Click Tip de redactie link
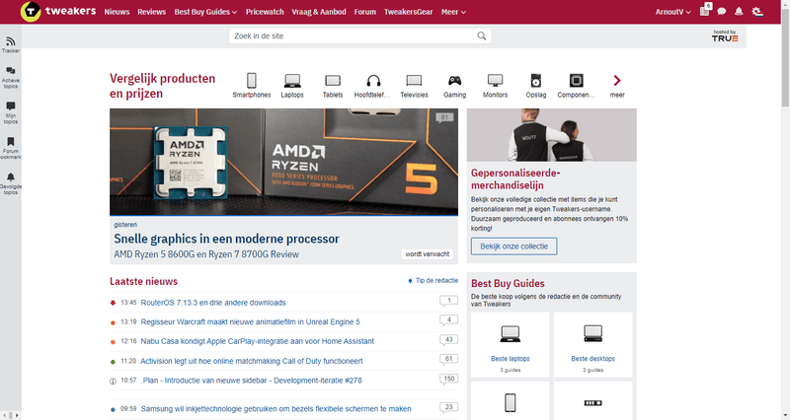The height and width of the screenshot is (420, 790). pos(434,281)
